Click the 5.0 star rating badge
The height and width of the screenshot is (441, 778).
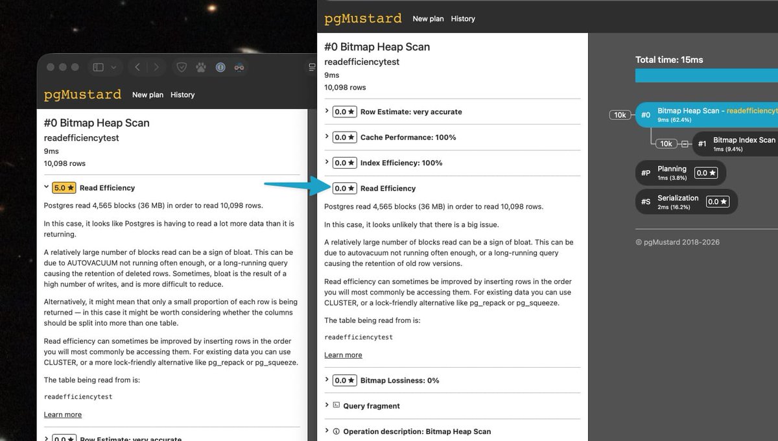pos(64,187)
